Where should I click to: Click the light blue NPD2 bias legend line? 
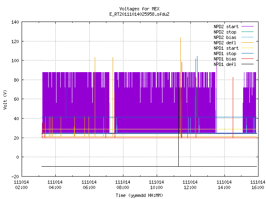(247, 37)
